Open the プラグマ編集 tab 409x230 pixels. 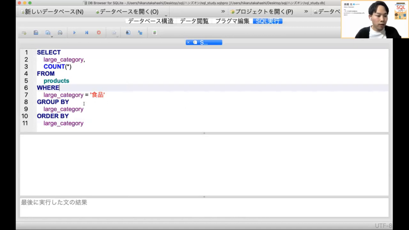pyautogui.click(x=232, y=21)
